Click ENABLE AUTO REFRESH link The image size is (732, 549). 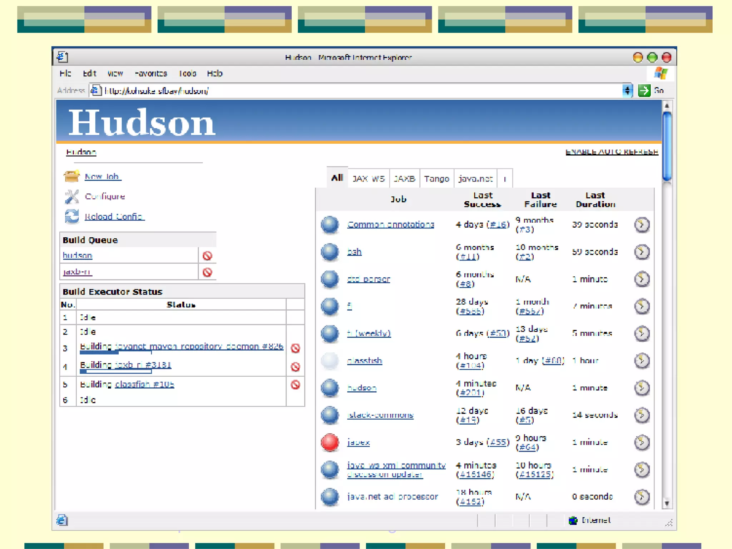(612, 152)
